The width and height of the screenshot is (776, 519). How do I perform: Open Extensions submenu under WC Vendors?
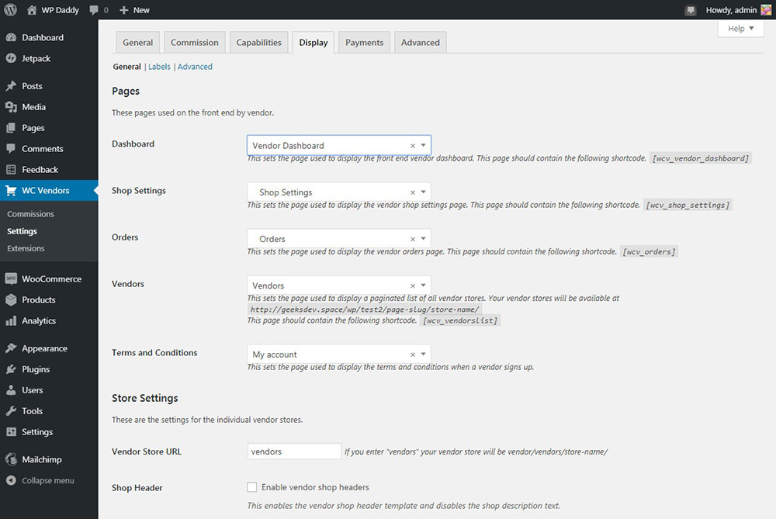tap(26, 248)
